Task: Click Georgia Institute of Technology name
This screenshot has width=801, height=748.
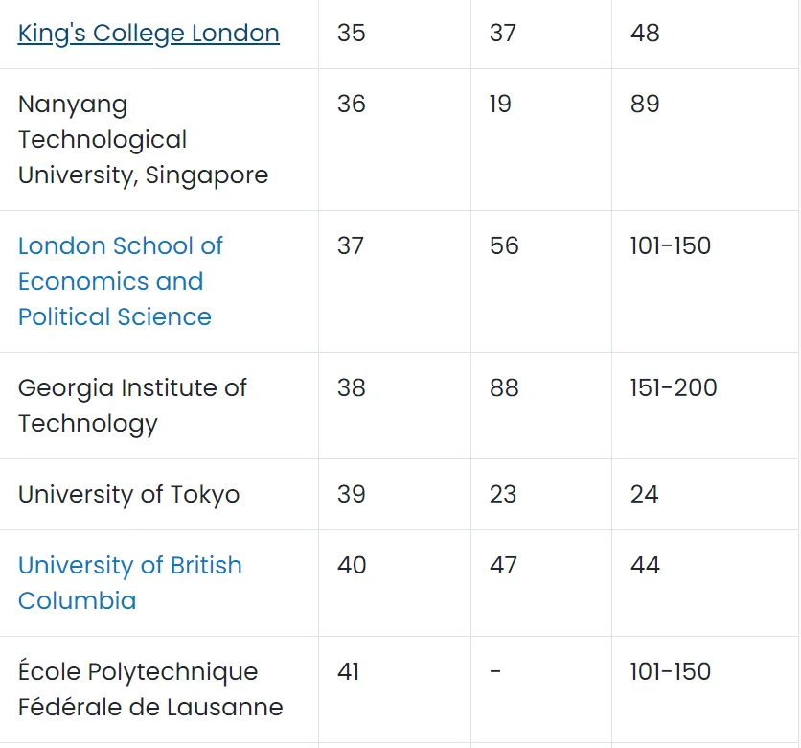Action: coord(132,406)
